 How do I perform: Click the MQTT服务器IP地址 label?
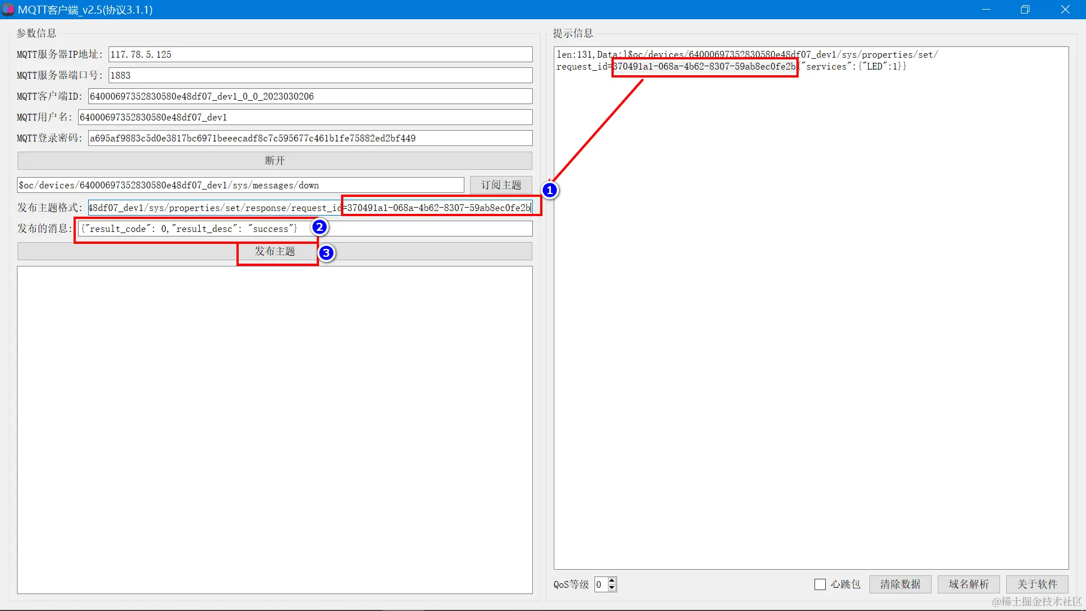click(60, 54)
